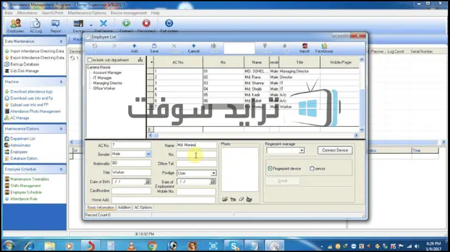The width and height of the screenshot is (450, 252).
Task: Open the Search/Print menu
Action: coord(52,13)
